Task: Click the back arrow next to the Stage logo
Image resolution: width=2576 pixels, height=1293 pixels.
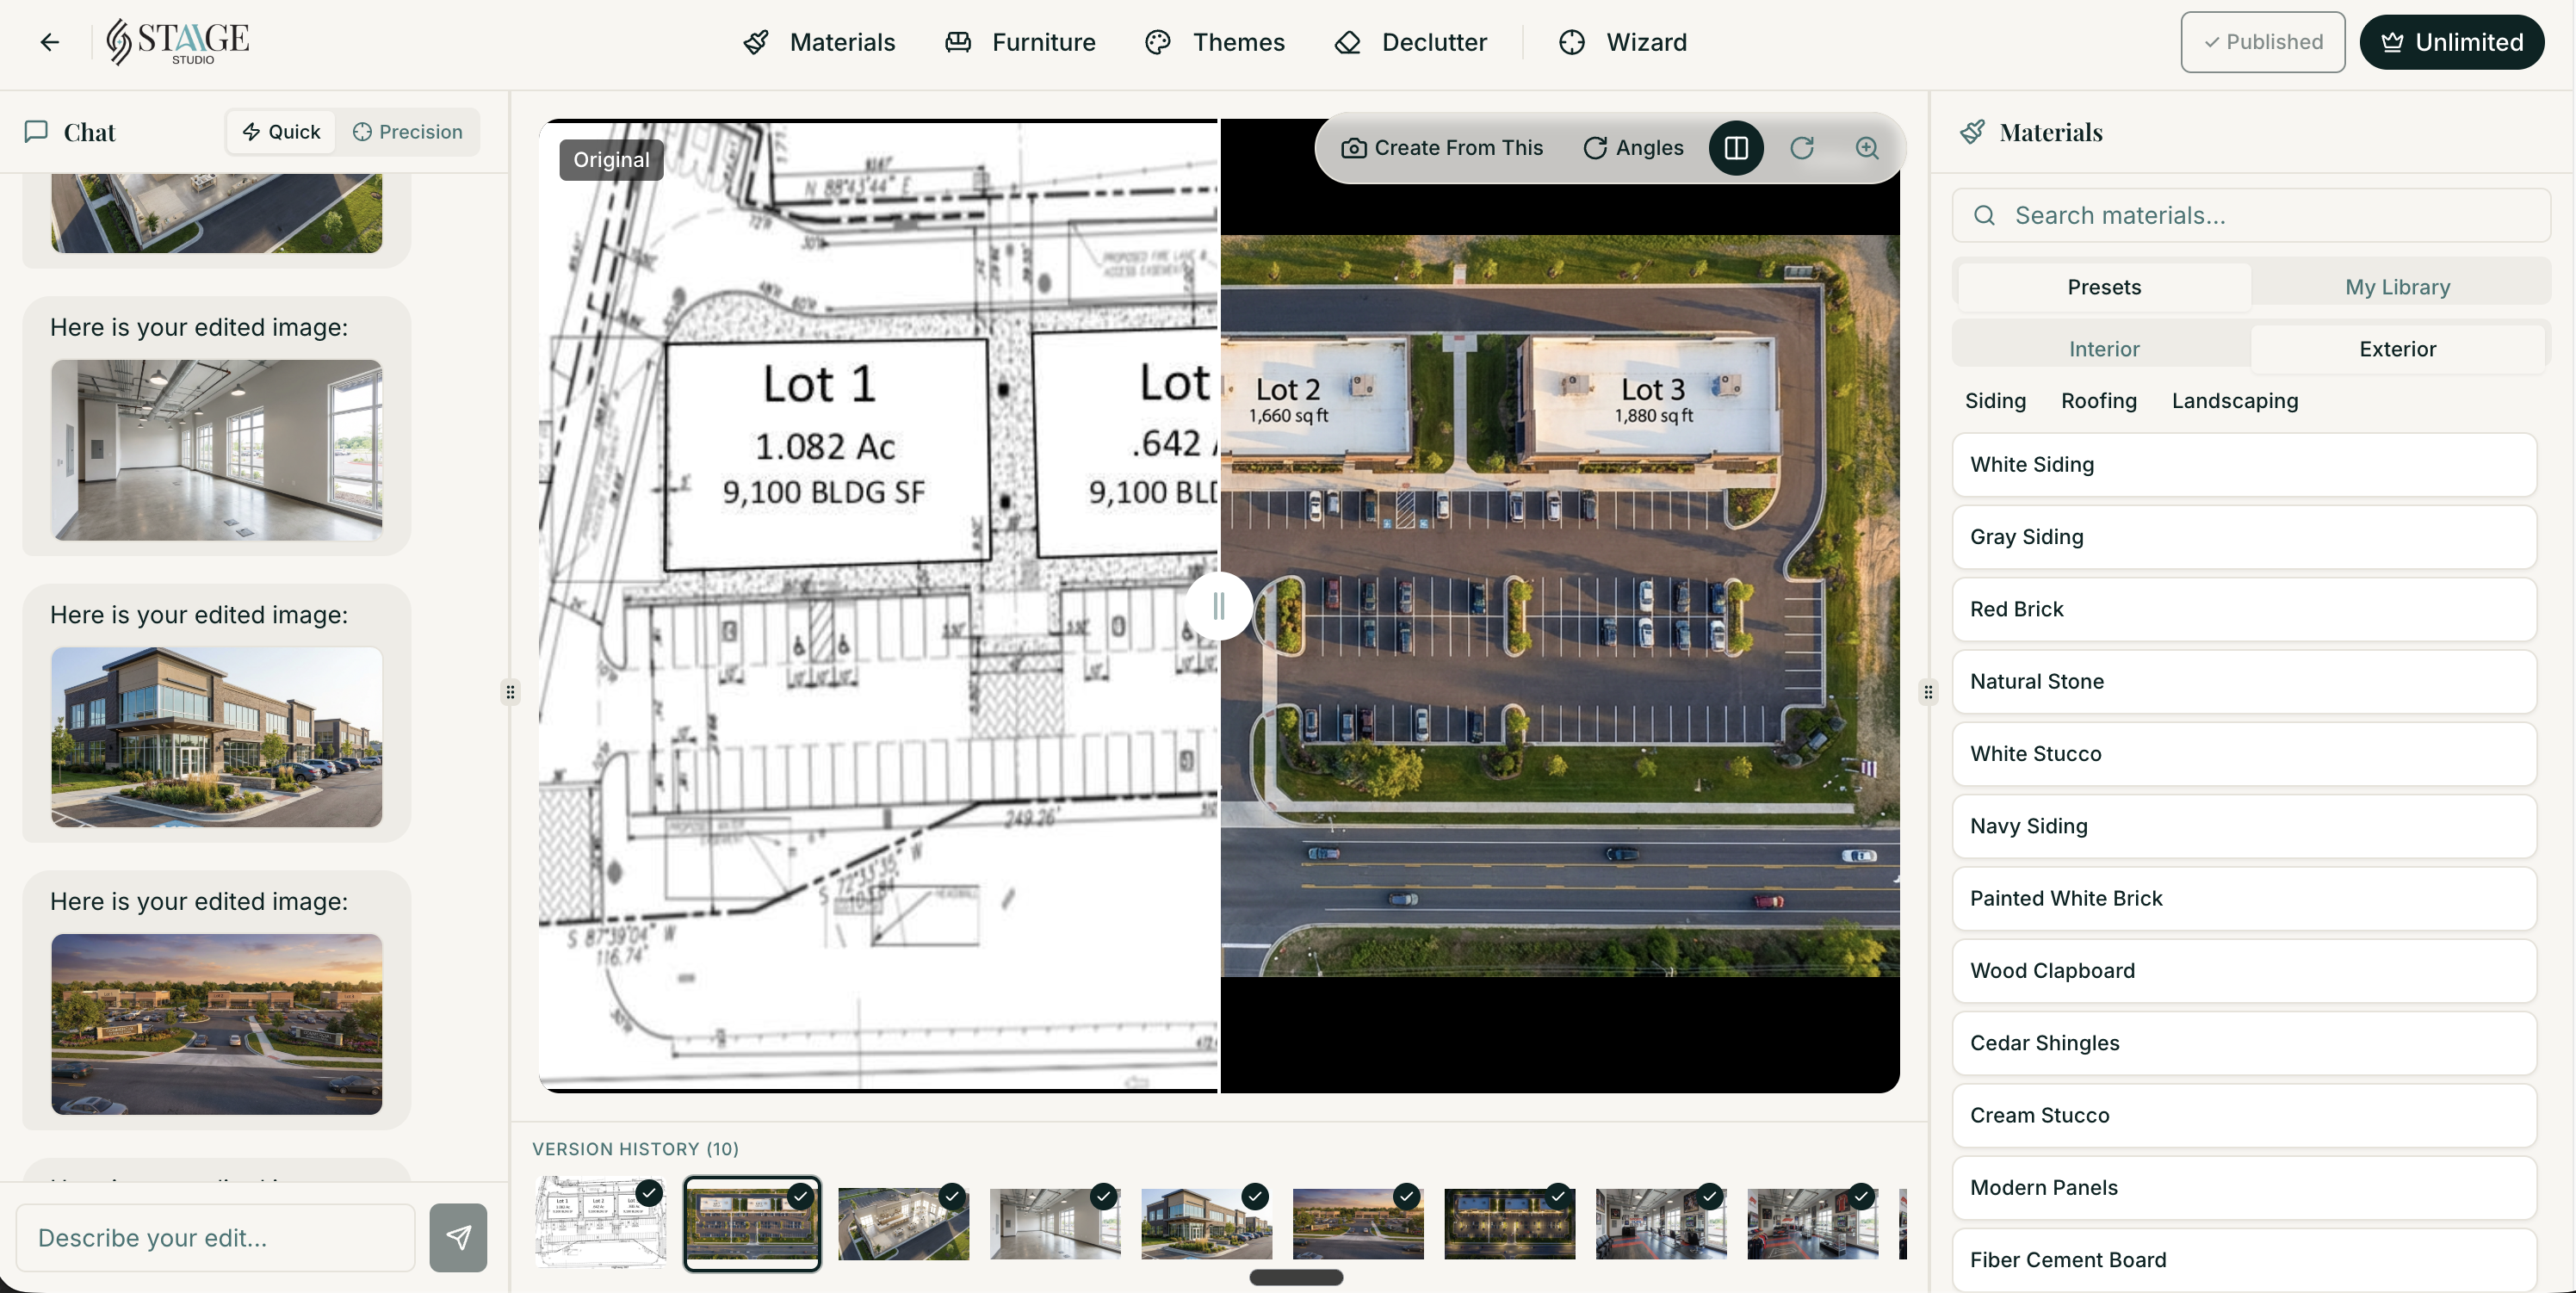Action: pos(48,42)
